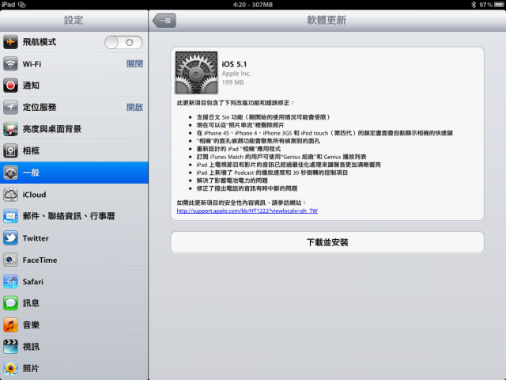The width and height of the screenshot is (506, 380).
Task: Tap the mail envelope icon
Action: (x=10, y=216)
